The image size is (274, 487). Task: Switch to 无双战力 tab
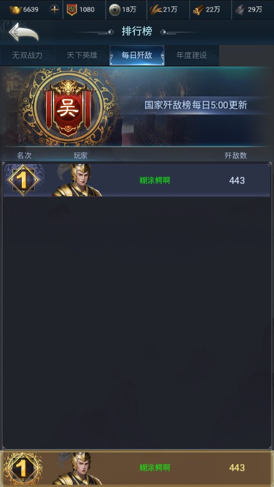(x=27, y=55)
